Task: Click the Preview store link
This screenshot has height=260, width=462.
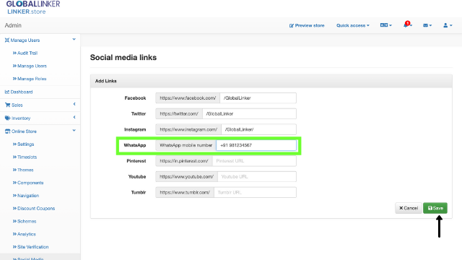Action: click(307, 25)
